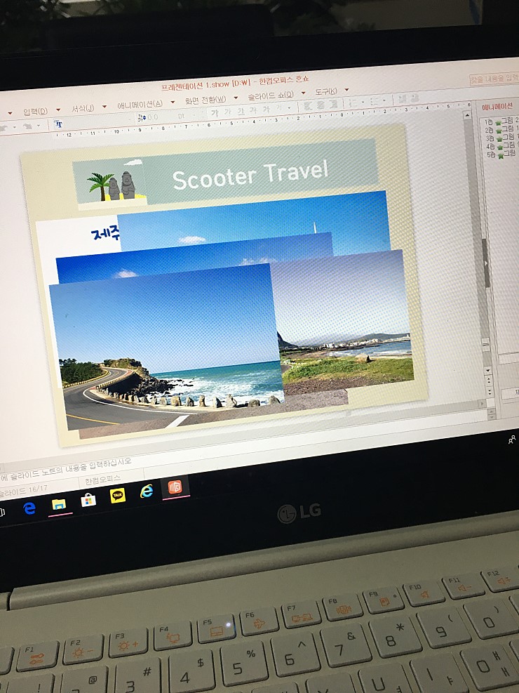Open the 서식(J) menu
The height and width of the screenshot is (693, 519).
tap(83, 108)
